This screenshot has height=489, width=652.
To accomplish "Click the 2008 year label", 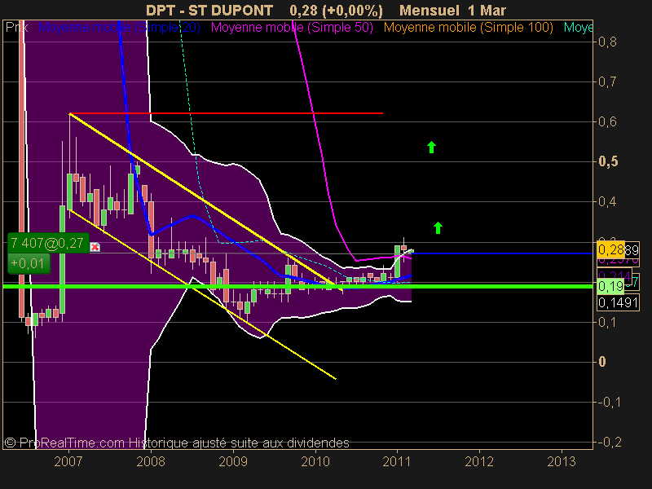I will (x=151, y=461).
